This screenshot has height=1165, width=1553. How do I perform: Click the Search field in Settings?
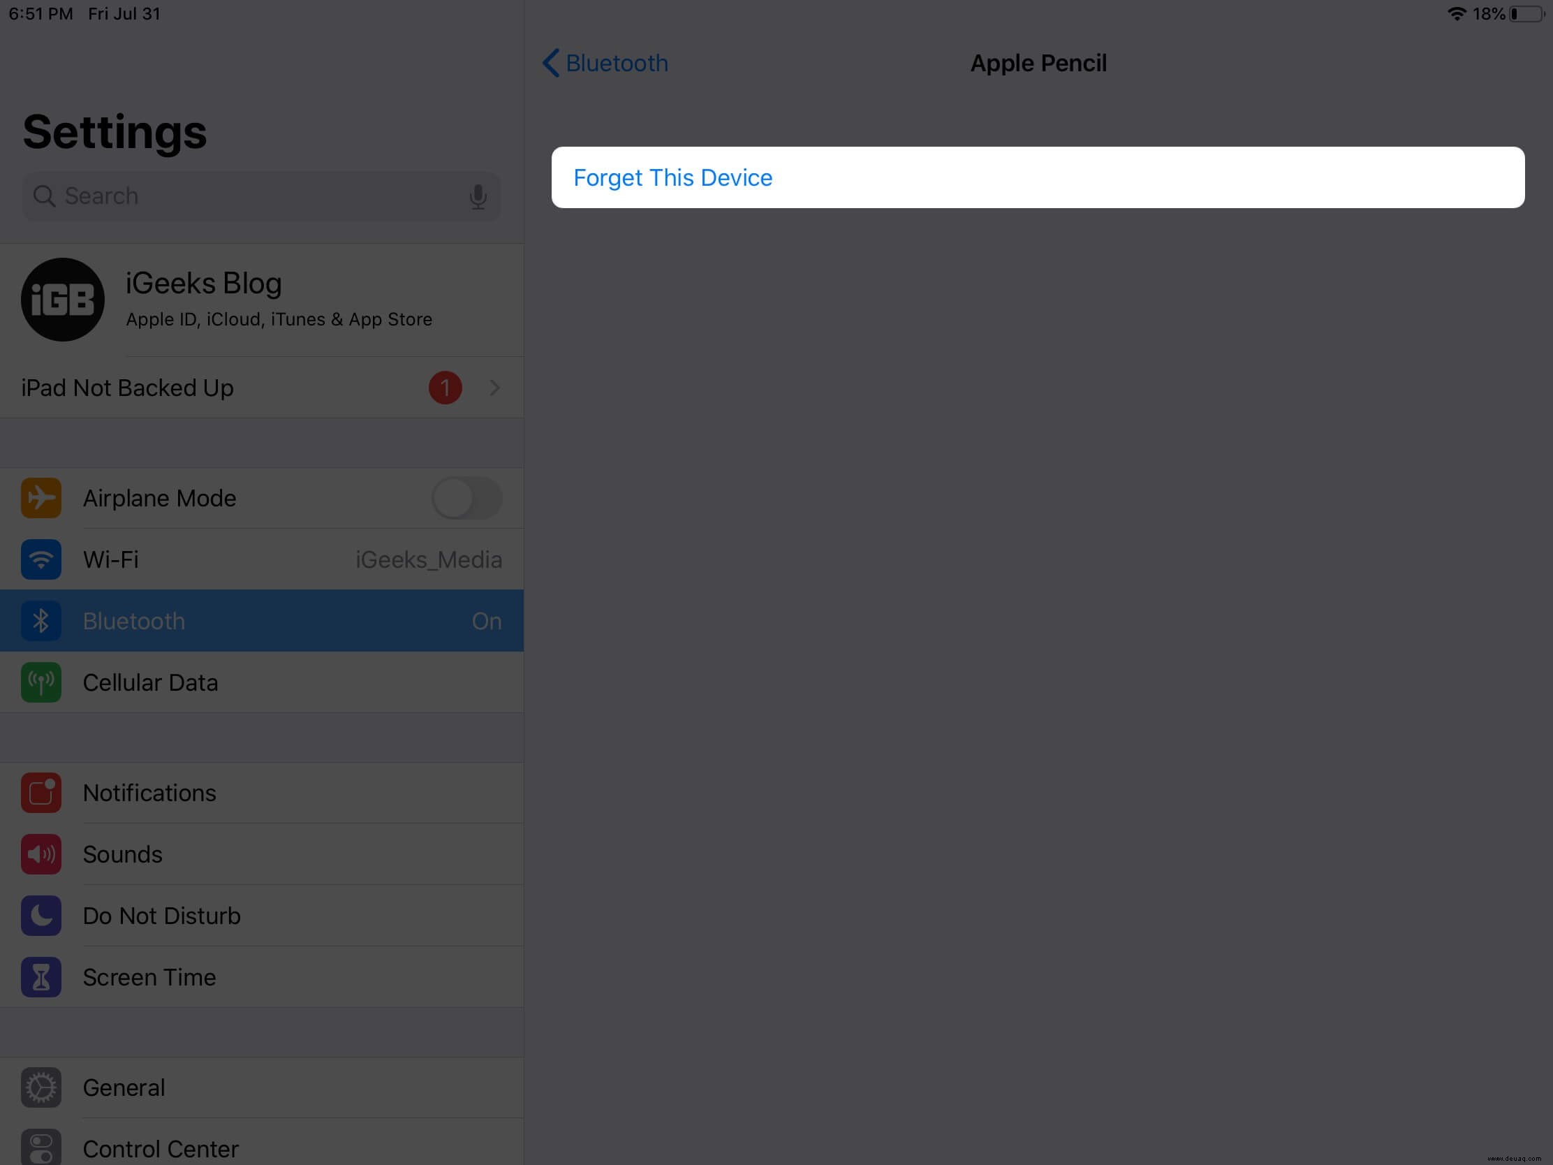261,196
